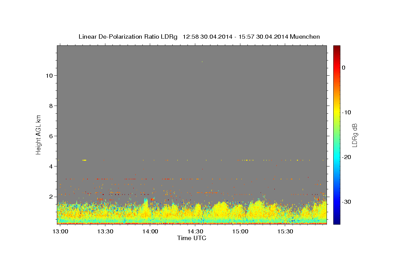The height and width of the screenshot is (269, 404).
Task: Click the 'Muenchen' location label in the title
Action: coord(305,37)
